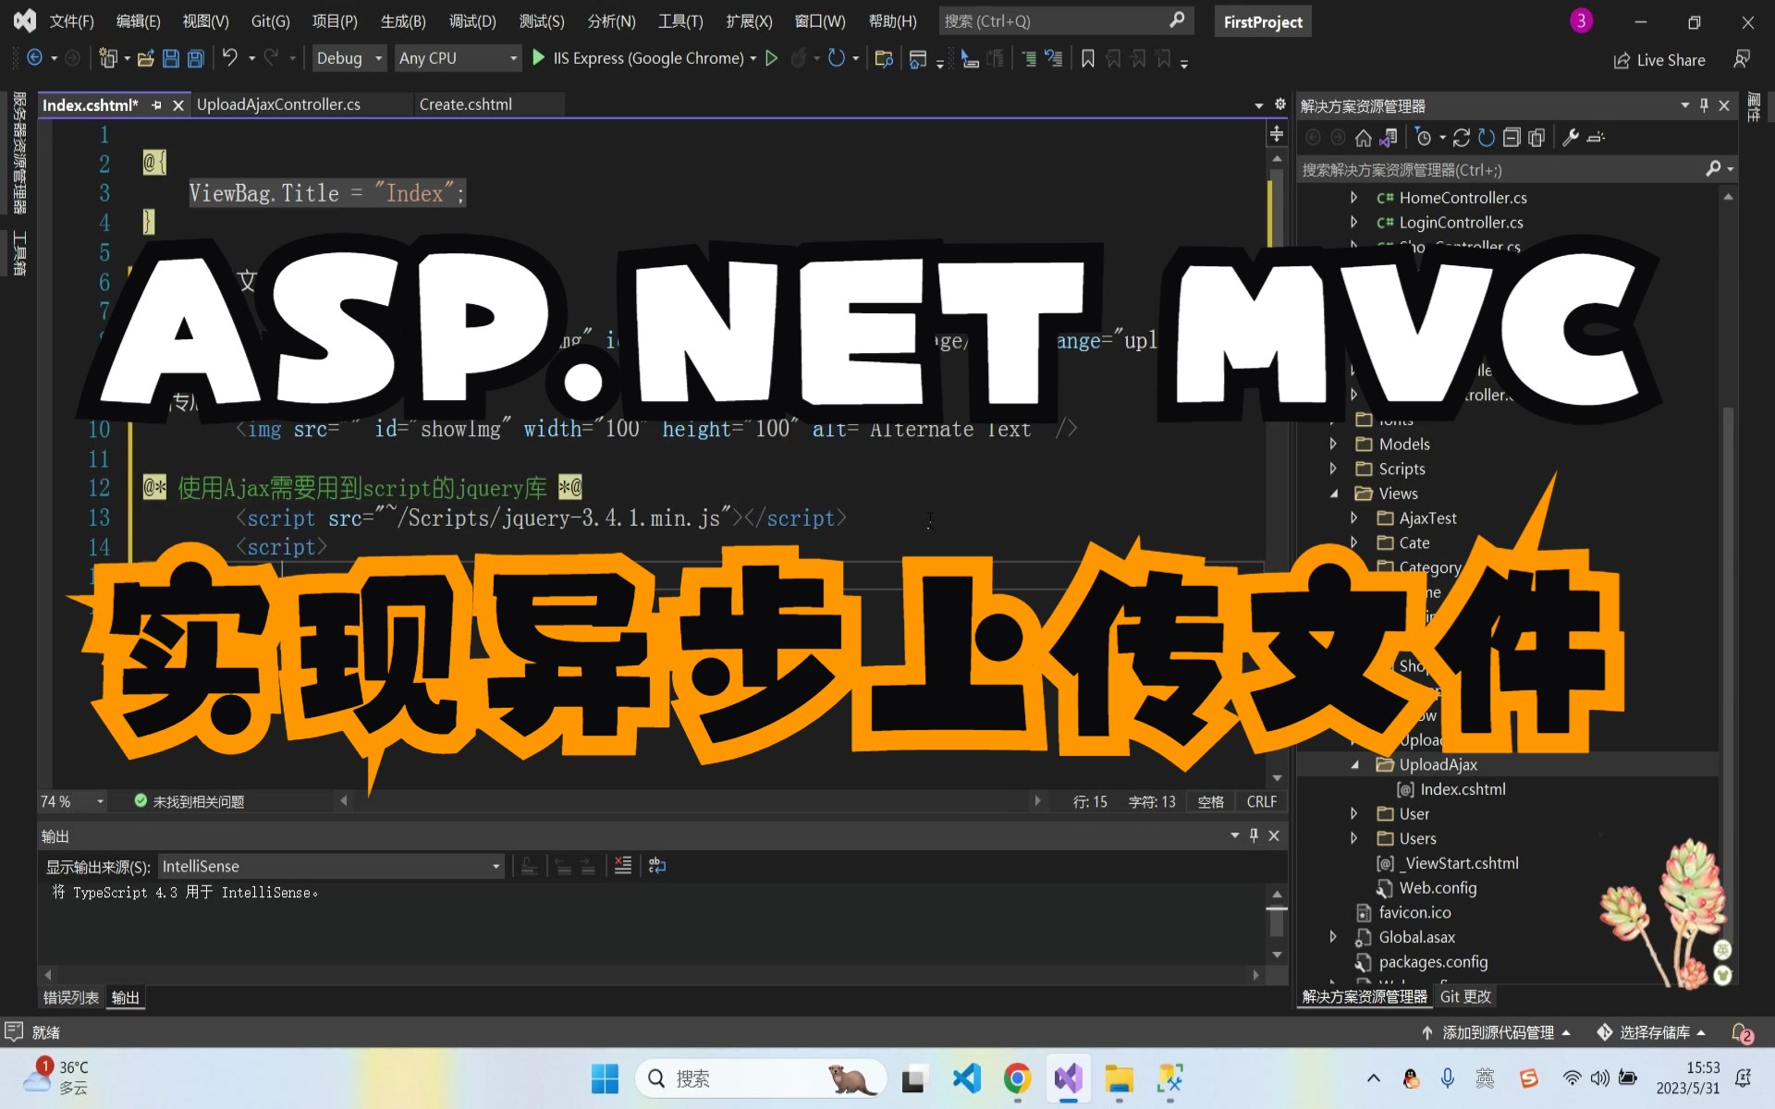
Task: Click the Preview Selected Items icon
Action: (1596, 138)
